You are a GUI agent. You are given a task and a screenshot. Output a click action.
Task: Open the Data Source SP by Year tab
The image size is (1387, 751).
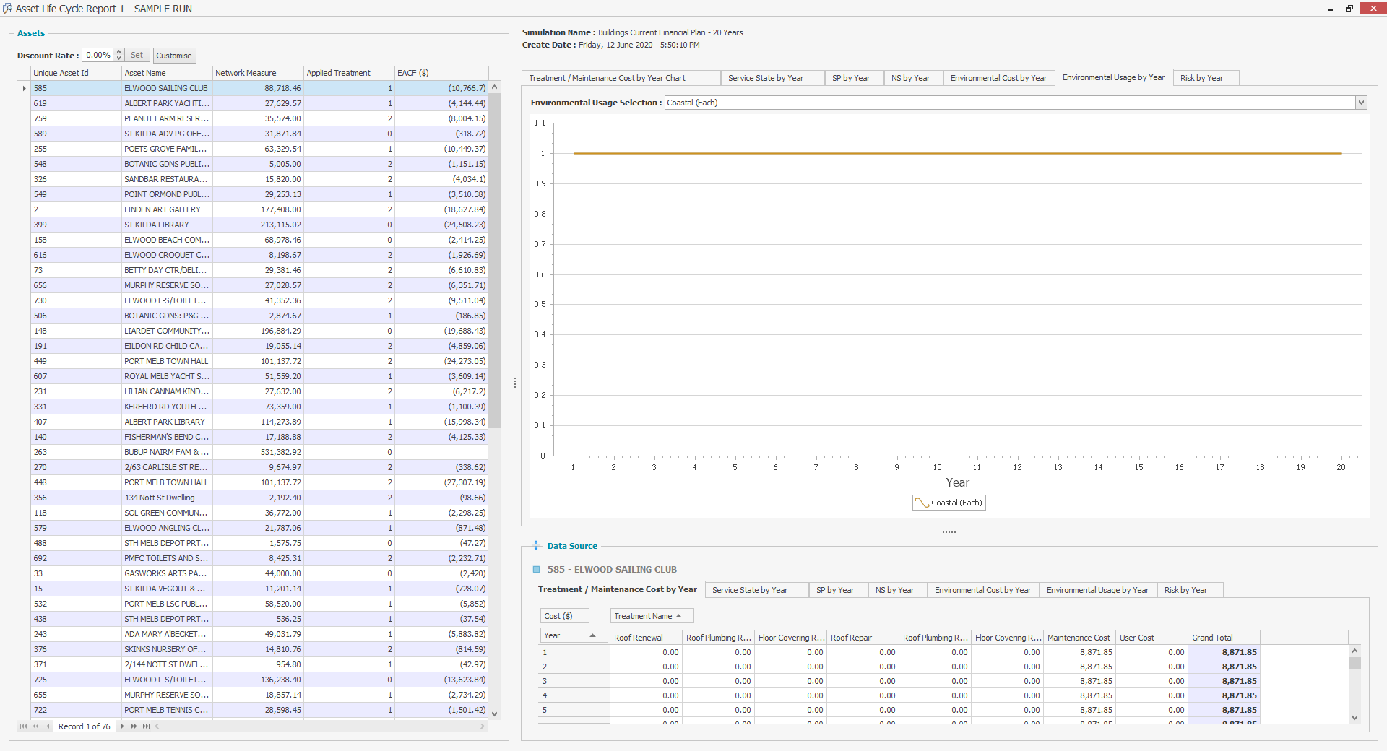click(x=834, y=590)
